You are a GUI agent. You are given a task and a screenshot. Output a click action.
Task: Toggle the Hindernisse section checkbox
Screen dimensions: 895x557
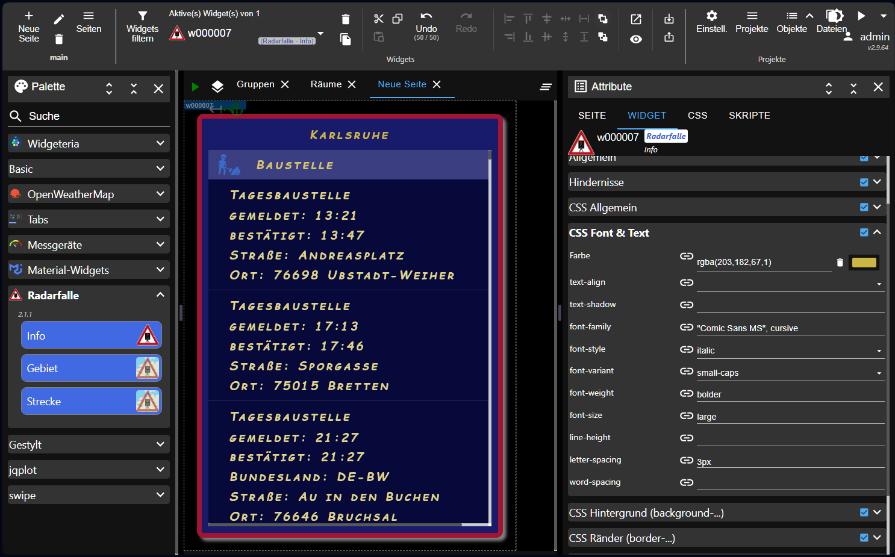(864, 182)
